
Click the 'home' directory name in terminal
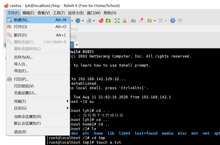(98, 133)
